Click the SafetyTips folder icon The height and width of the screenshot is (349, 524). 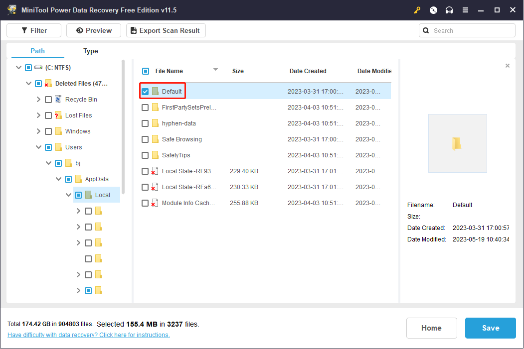[x=155, y=155]
